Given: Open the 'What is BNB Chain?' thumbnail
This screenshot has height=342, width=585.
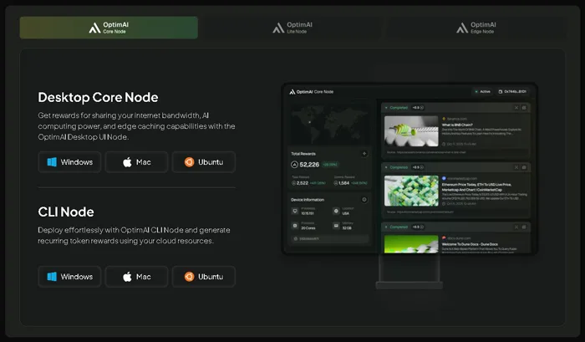Looking at the screenshot, I should pyautogui.click(x=411, y=131).
